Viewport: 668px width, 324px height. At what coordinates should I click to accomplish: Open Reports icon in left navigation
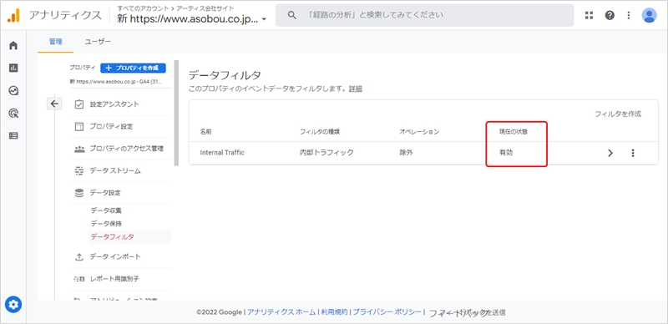pos(13,68)
